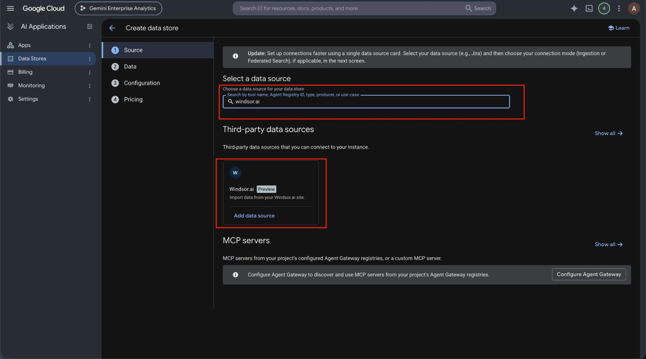This screenshot has height=359, width=646.
Task: Click the Google Cloud logo
Action: pos(43,8)
